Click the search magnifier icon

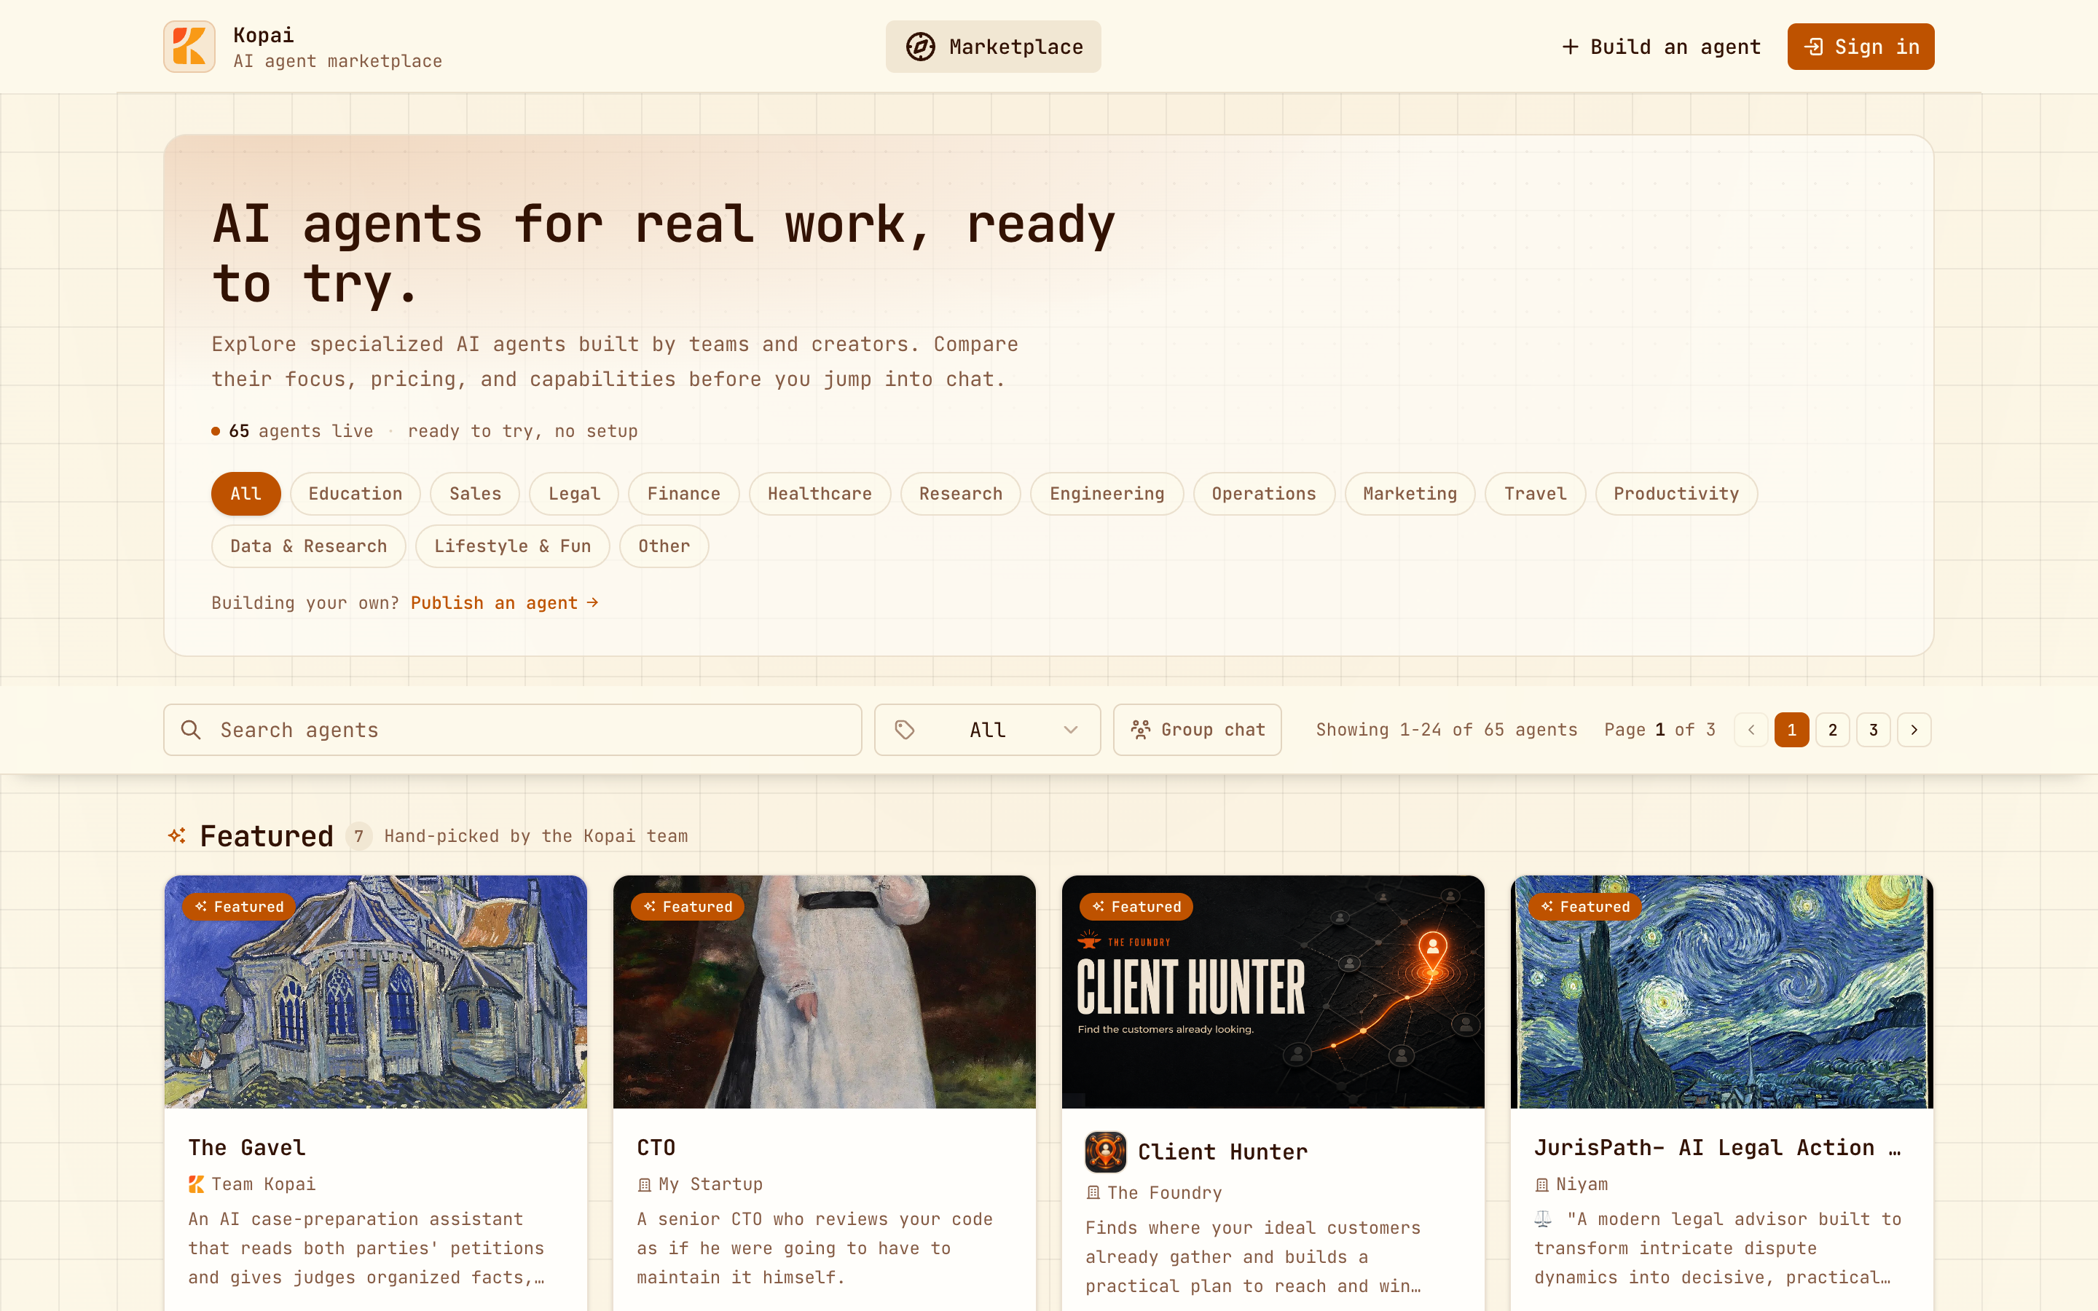pyautogui.click(x=191, y=730)
